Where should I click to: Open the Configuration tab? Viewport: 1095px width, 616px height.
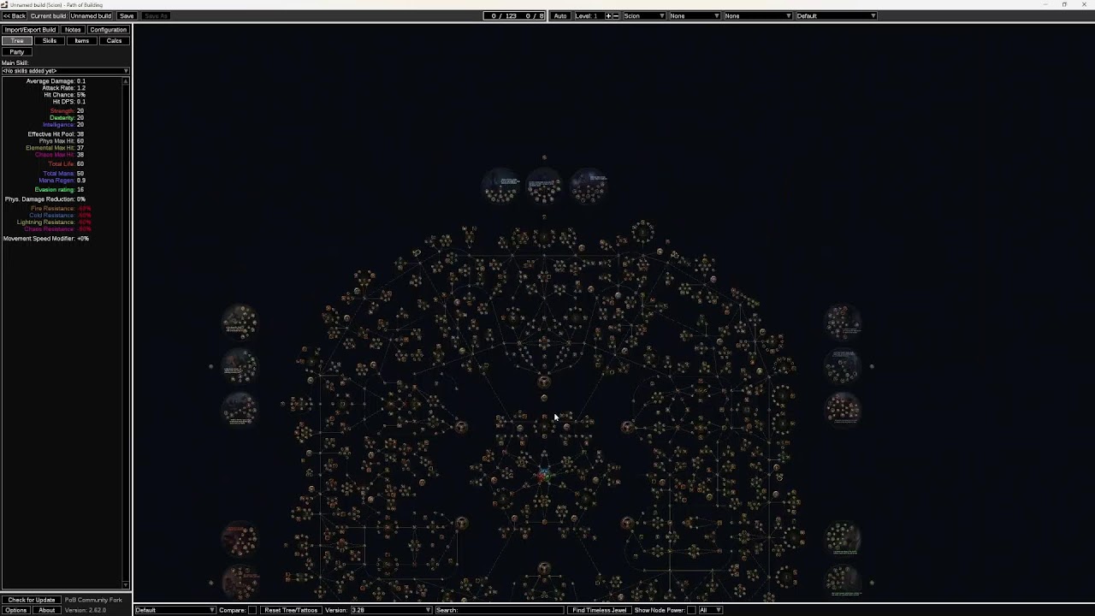pyautogui.click(x=109, y=30)
